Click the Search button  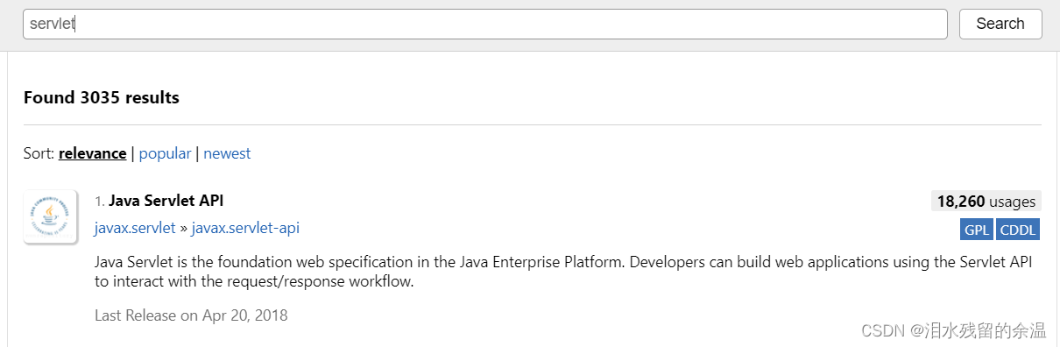click(x=1000, y=24)
